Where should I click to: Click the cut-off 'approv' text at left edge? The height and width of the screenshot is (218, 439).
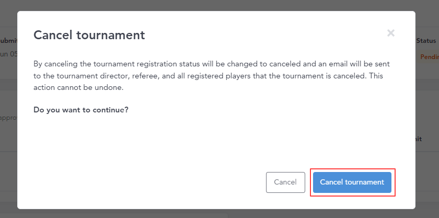coord(9,118)
